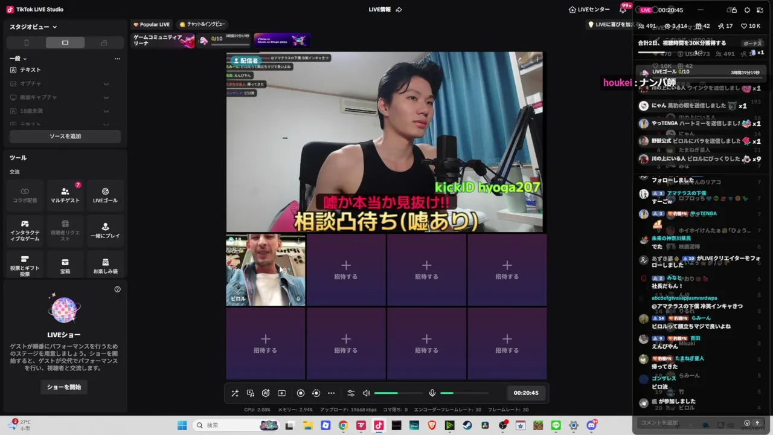Open the 宝箱 treasure box tool
Viewport: 773px width, 435px height.
click(x=65, y=266)
